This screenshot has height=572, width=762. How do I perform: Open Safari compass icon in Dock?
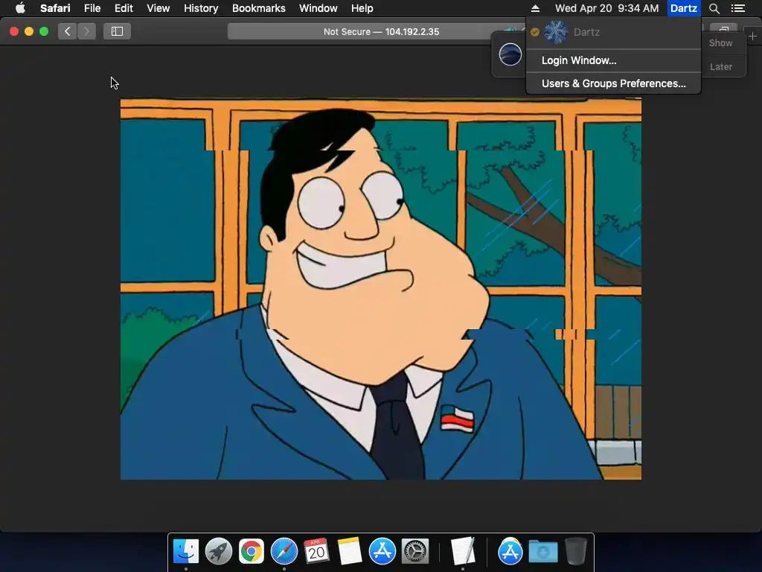click(284, 551)
